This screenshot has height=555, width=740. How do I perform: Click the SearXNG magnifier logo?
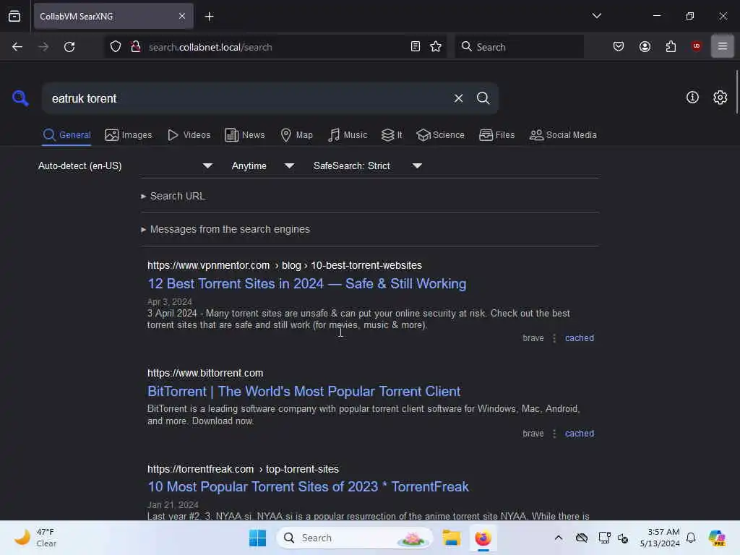coord(20,98)
